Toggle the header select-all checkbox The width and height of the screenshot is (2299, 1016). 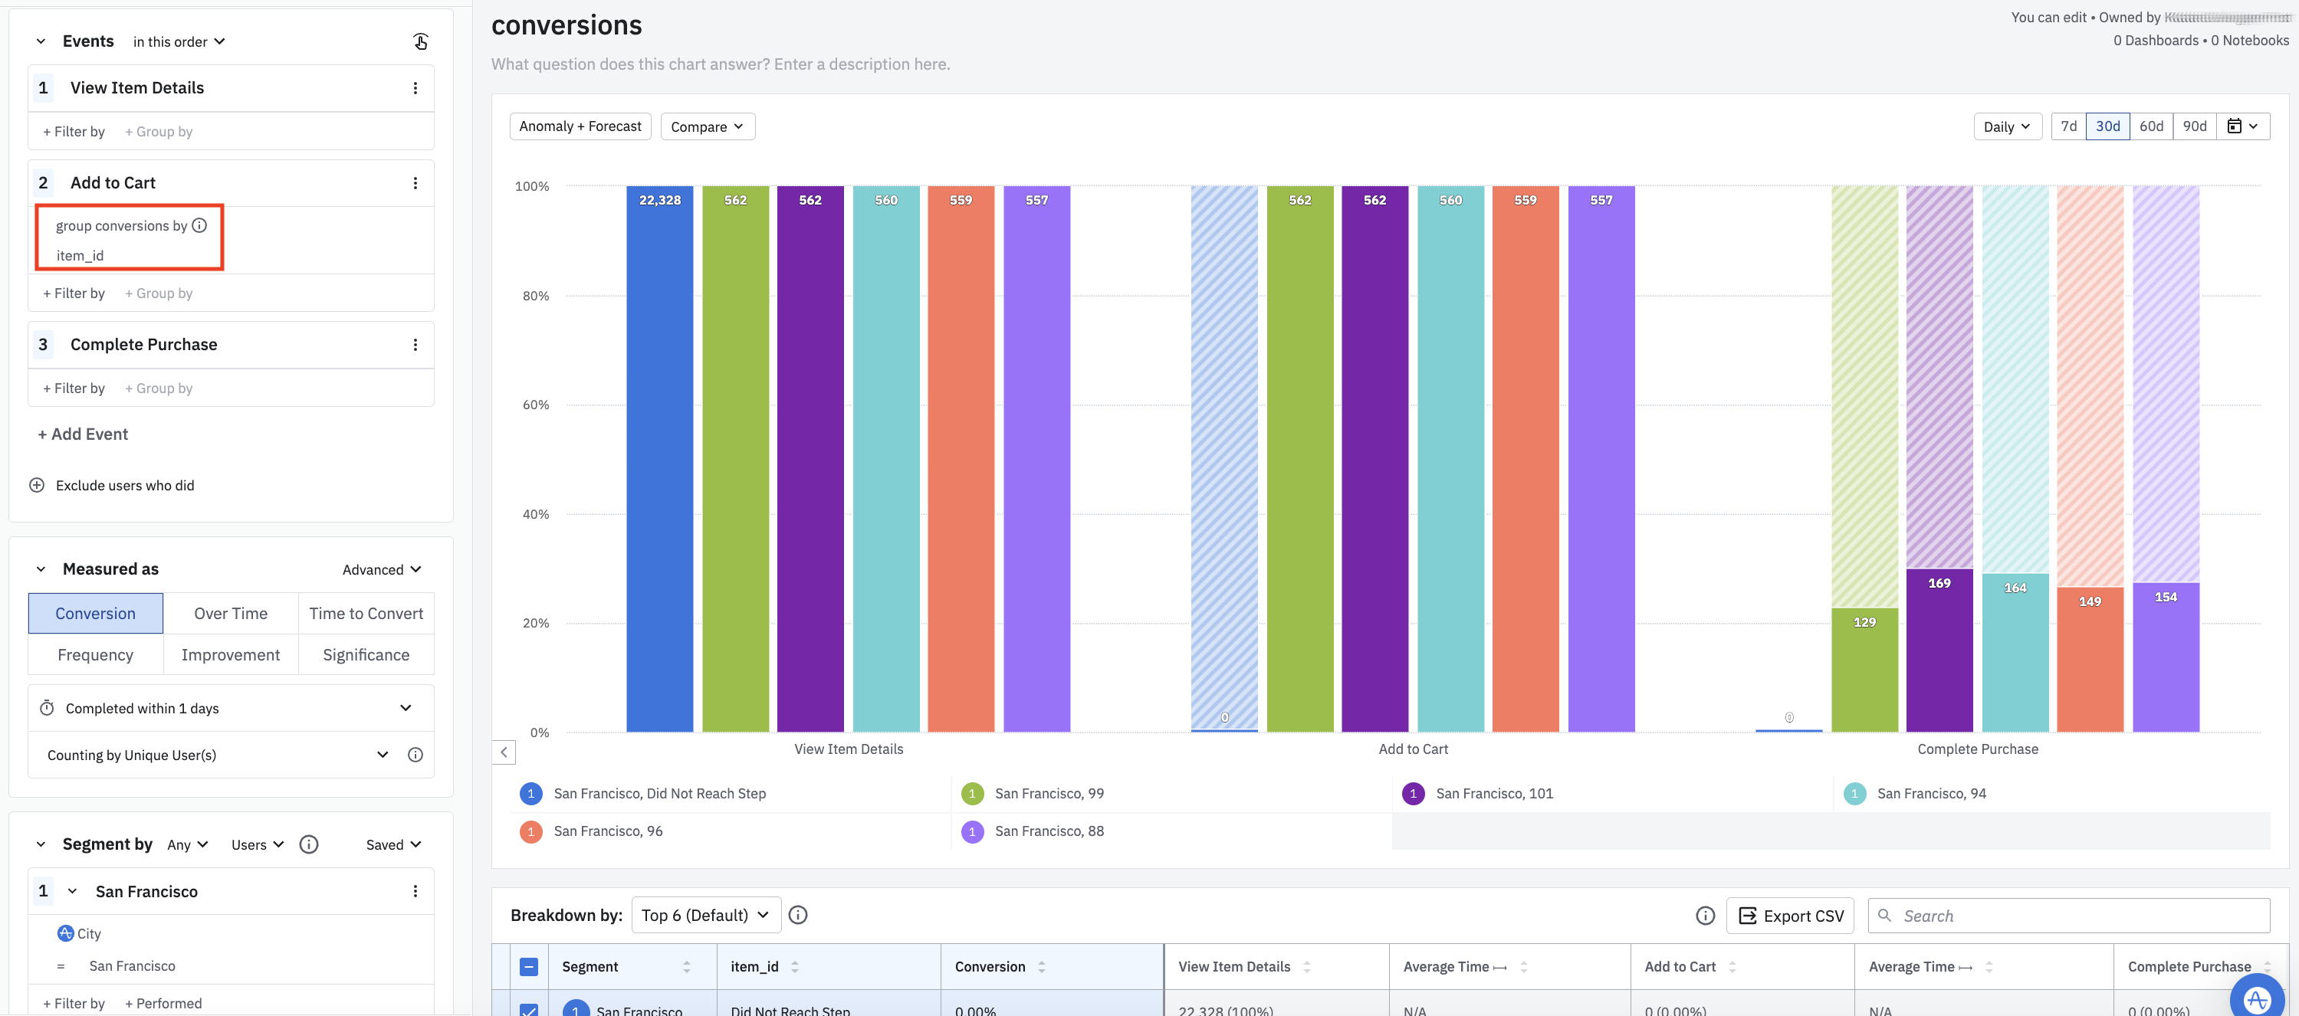pos(528,966)
